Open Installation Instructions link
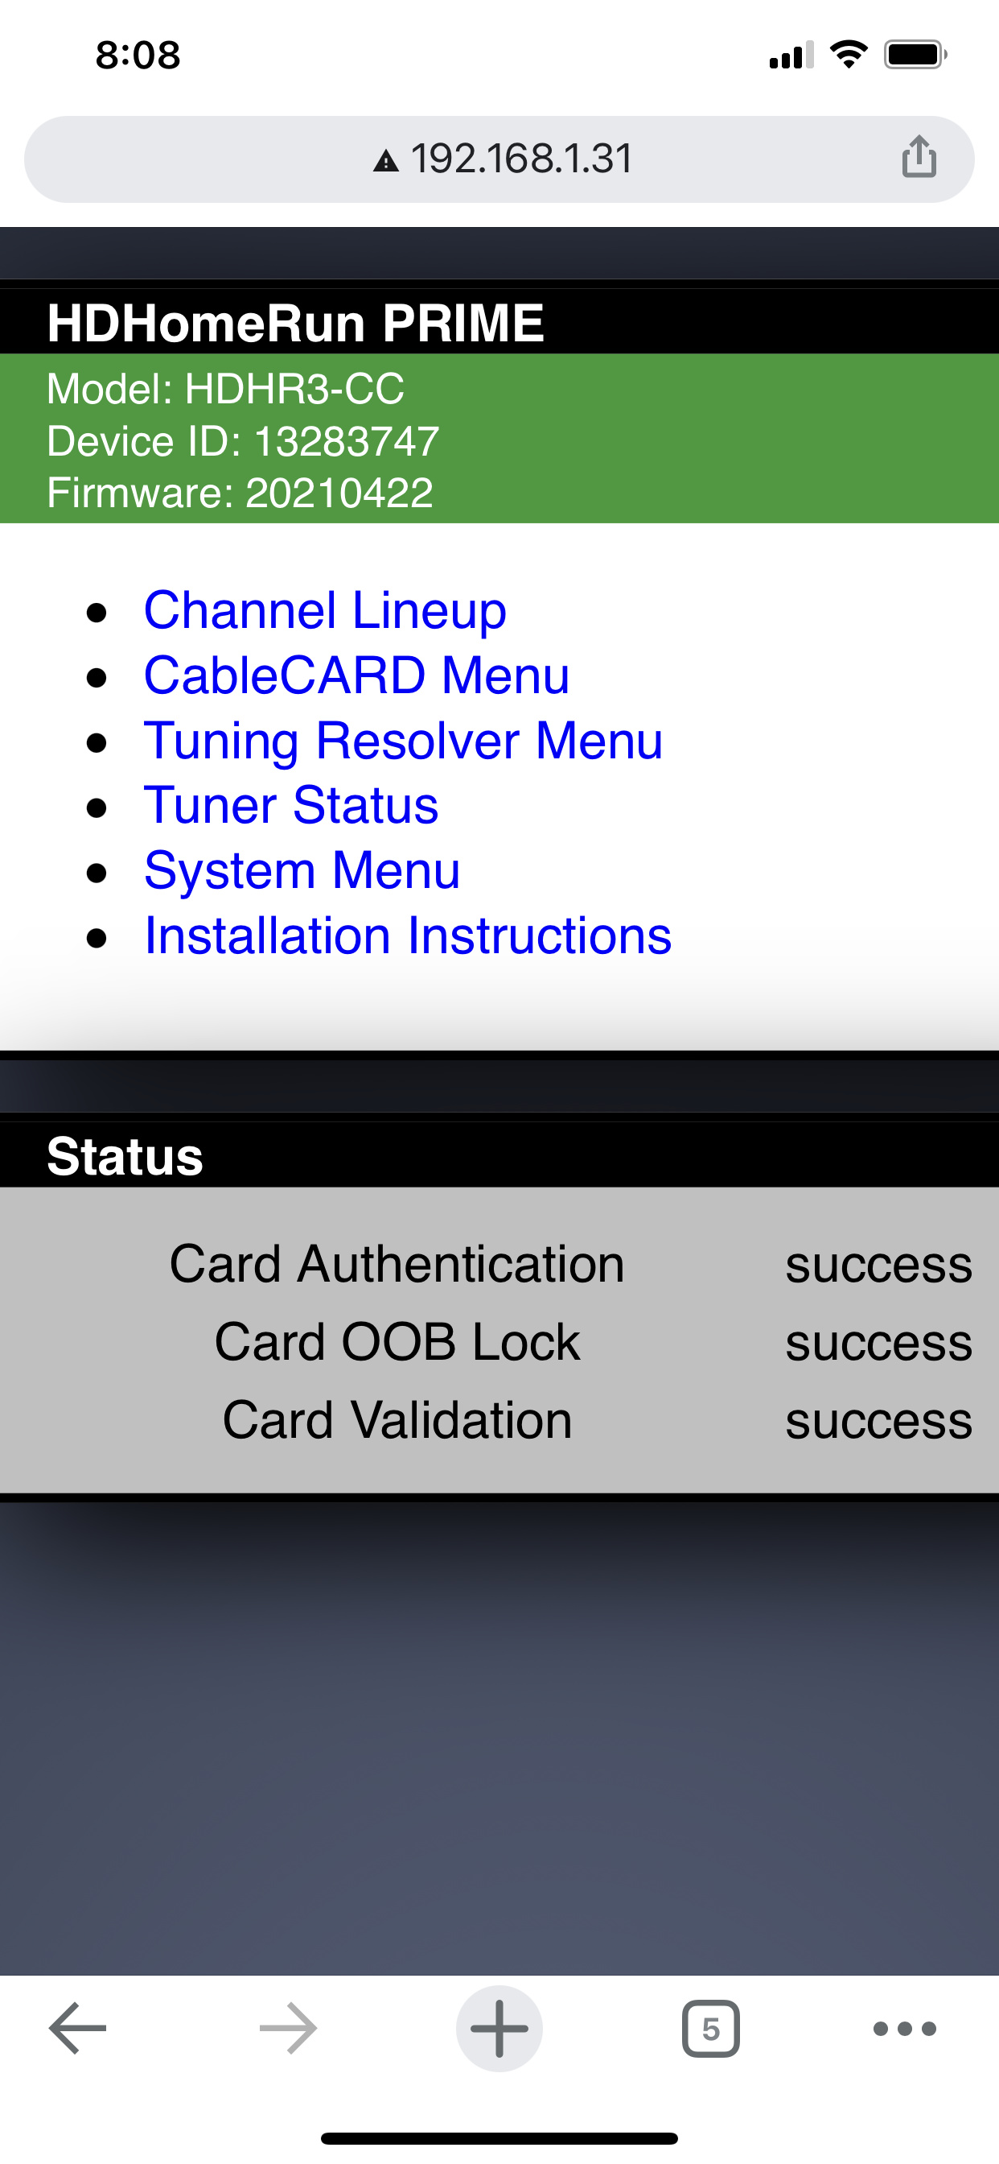The width and height of the screenshot is (999, 2164). [407, 935]
